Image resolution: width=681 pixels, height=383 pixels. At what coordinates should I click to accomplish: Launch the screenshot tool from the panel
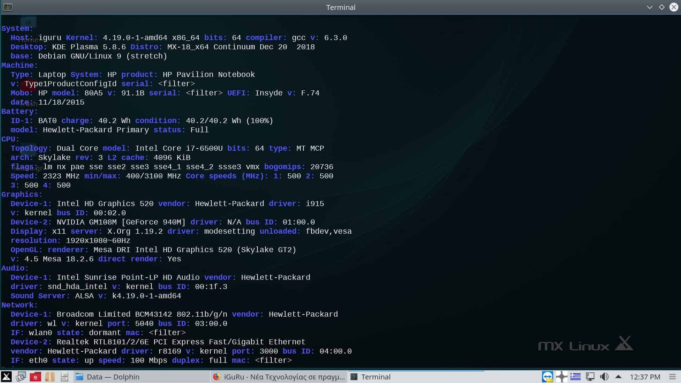point(21,377)
